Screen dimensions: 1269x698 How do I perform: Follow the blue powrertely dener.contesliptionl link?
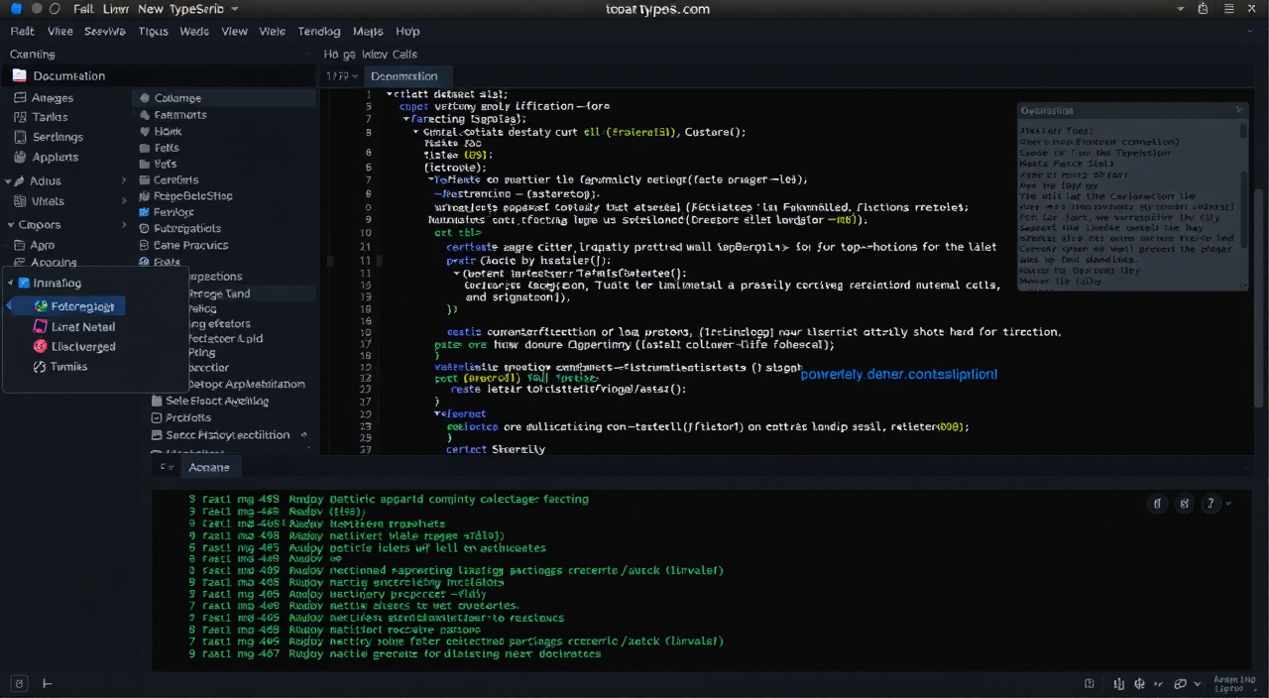[898, 375]
